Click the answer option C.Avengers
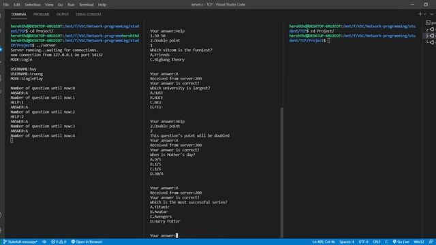Viewport: 436px width, 245px height. 161,216
